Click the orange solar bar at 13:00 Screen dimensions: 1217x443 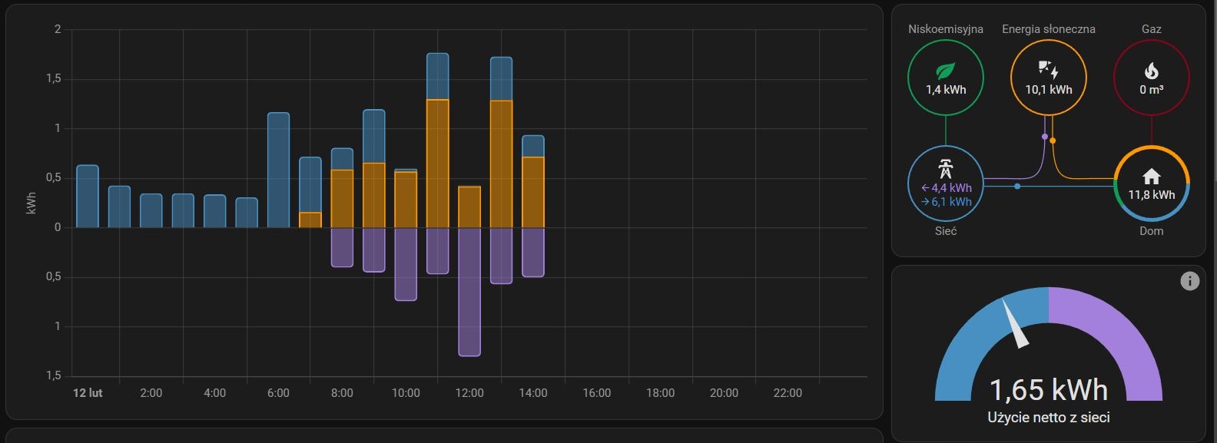pos(501,164)
